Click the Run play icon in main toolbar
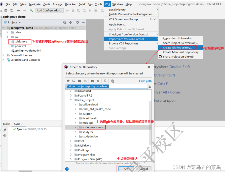The height and width of the screenshot is (172, 225). pyautogui.click(x=68, y=10)
